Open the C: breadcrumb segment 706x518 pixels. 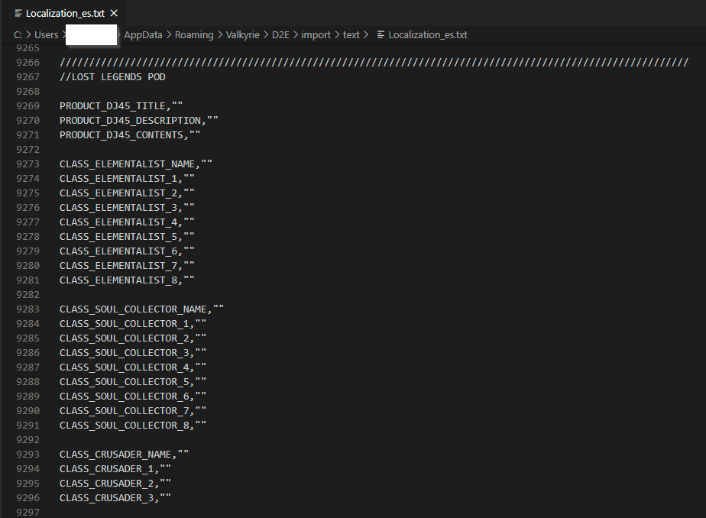point(18,34)
